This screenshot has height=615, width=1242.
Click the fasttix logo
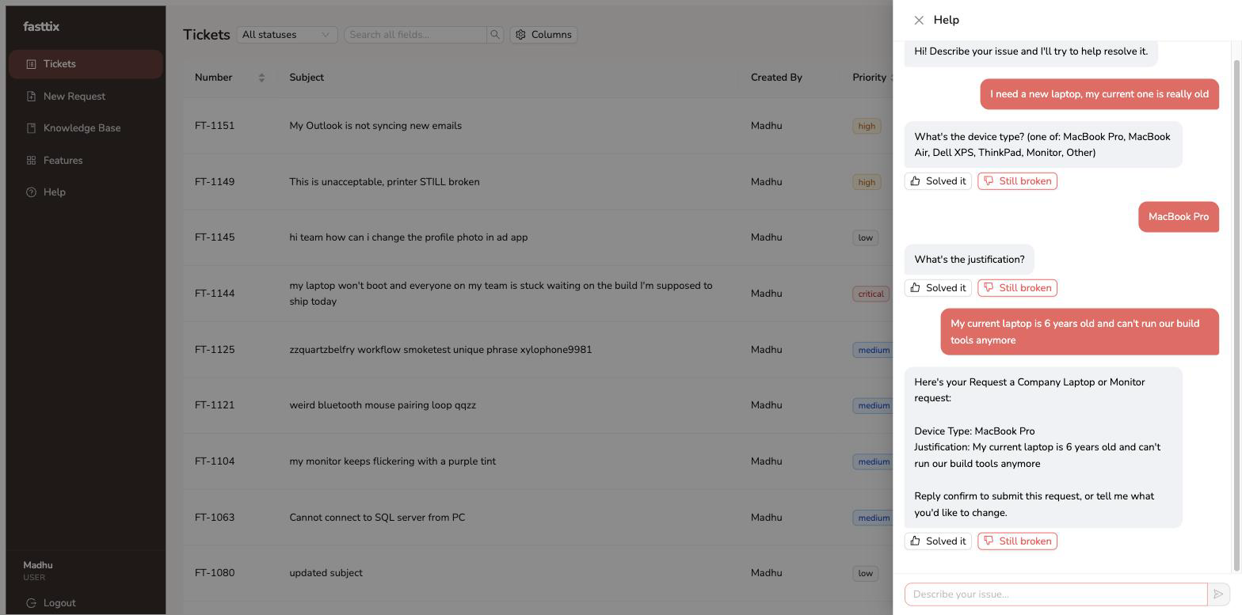coord(41,27)
